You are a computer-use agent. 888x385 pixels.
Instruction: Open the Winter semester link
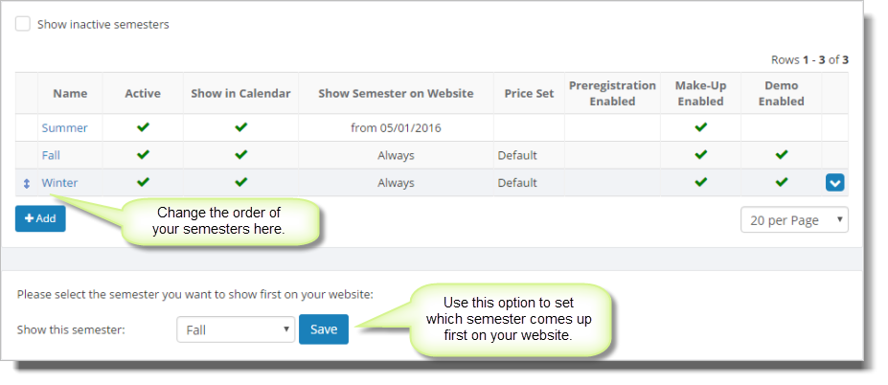coord(59,183)
